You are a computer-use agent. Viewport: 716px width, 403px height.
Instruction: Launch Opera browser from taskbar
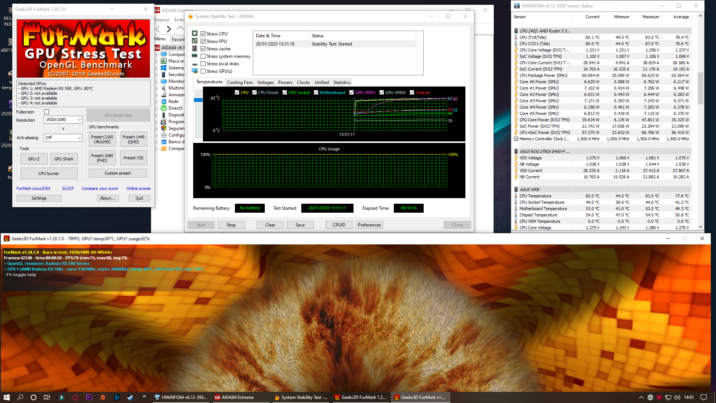[x=75, y=397]
